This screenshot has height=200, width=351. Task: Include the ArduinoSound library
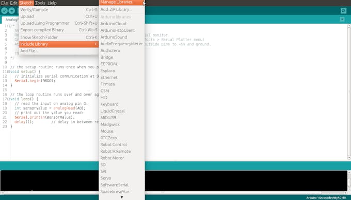[x=122, y=37]
